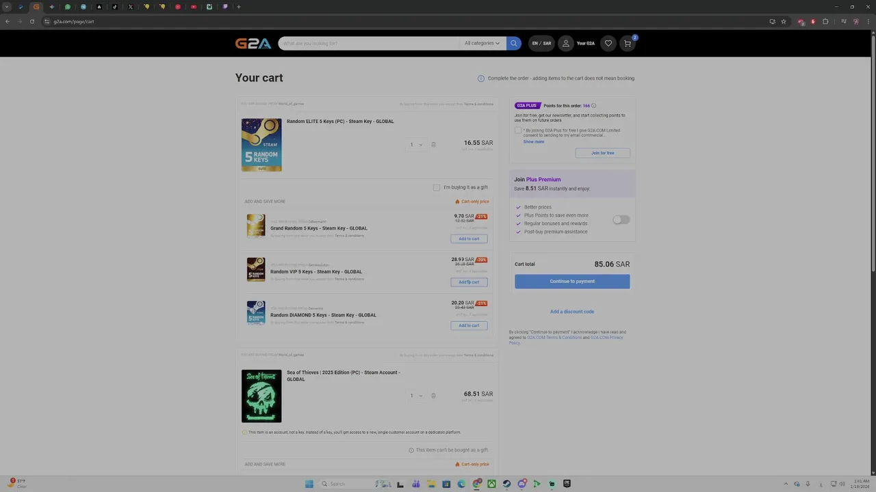Image resolution: width=876 pixels, height=492 pixels.
Task: Open the quantity dropdown for Random ELITE 5 Keys
Action: [x=417, y=144]
